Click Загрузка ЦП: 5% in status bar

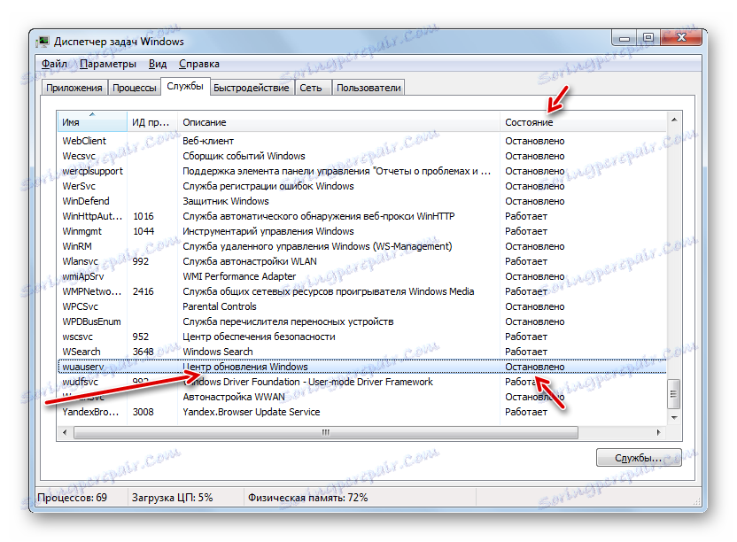point(172,498)
